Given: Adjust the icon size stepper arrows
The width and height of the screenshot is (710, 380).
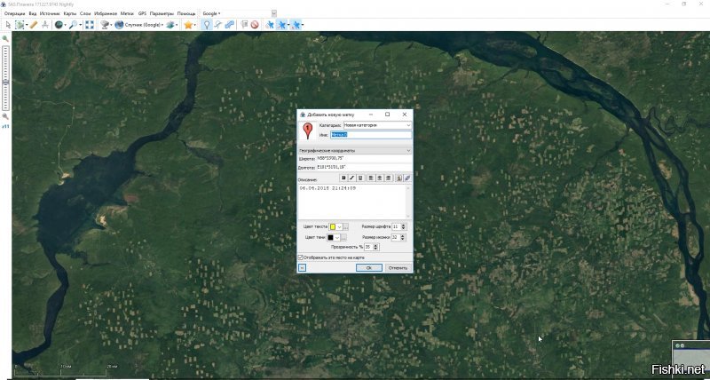Looking at the screenshot, I should pyautogui.click(x=404, y=237).
